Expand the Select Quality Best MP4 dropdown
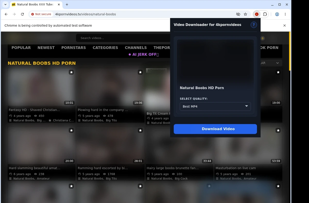The height and width of the screenshot is (203, 309). [x=215, y=106]
